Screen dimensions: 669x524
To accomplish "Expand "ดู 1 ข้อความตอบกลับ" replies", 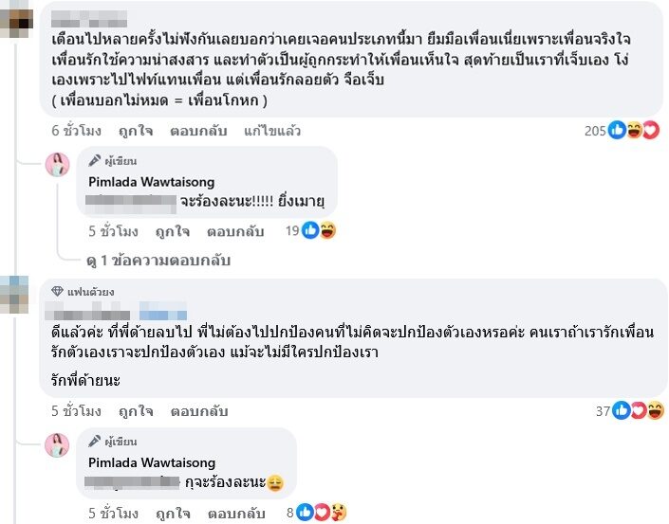I will 158,260.
